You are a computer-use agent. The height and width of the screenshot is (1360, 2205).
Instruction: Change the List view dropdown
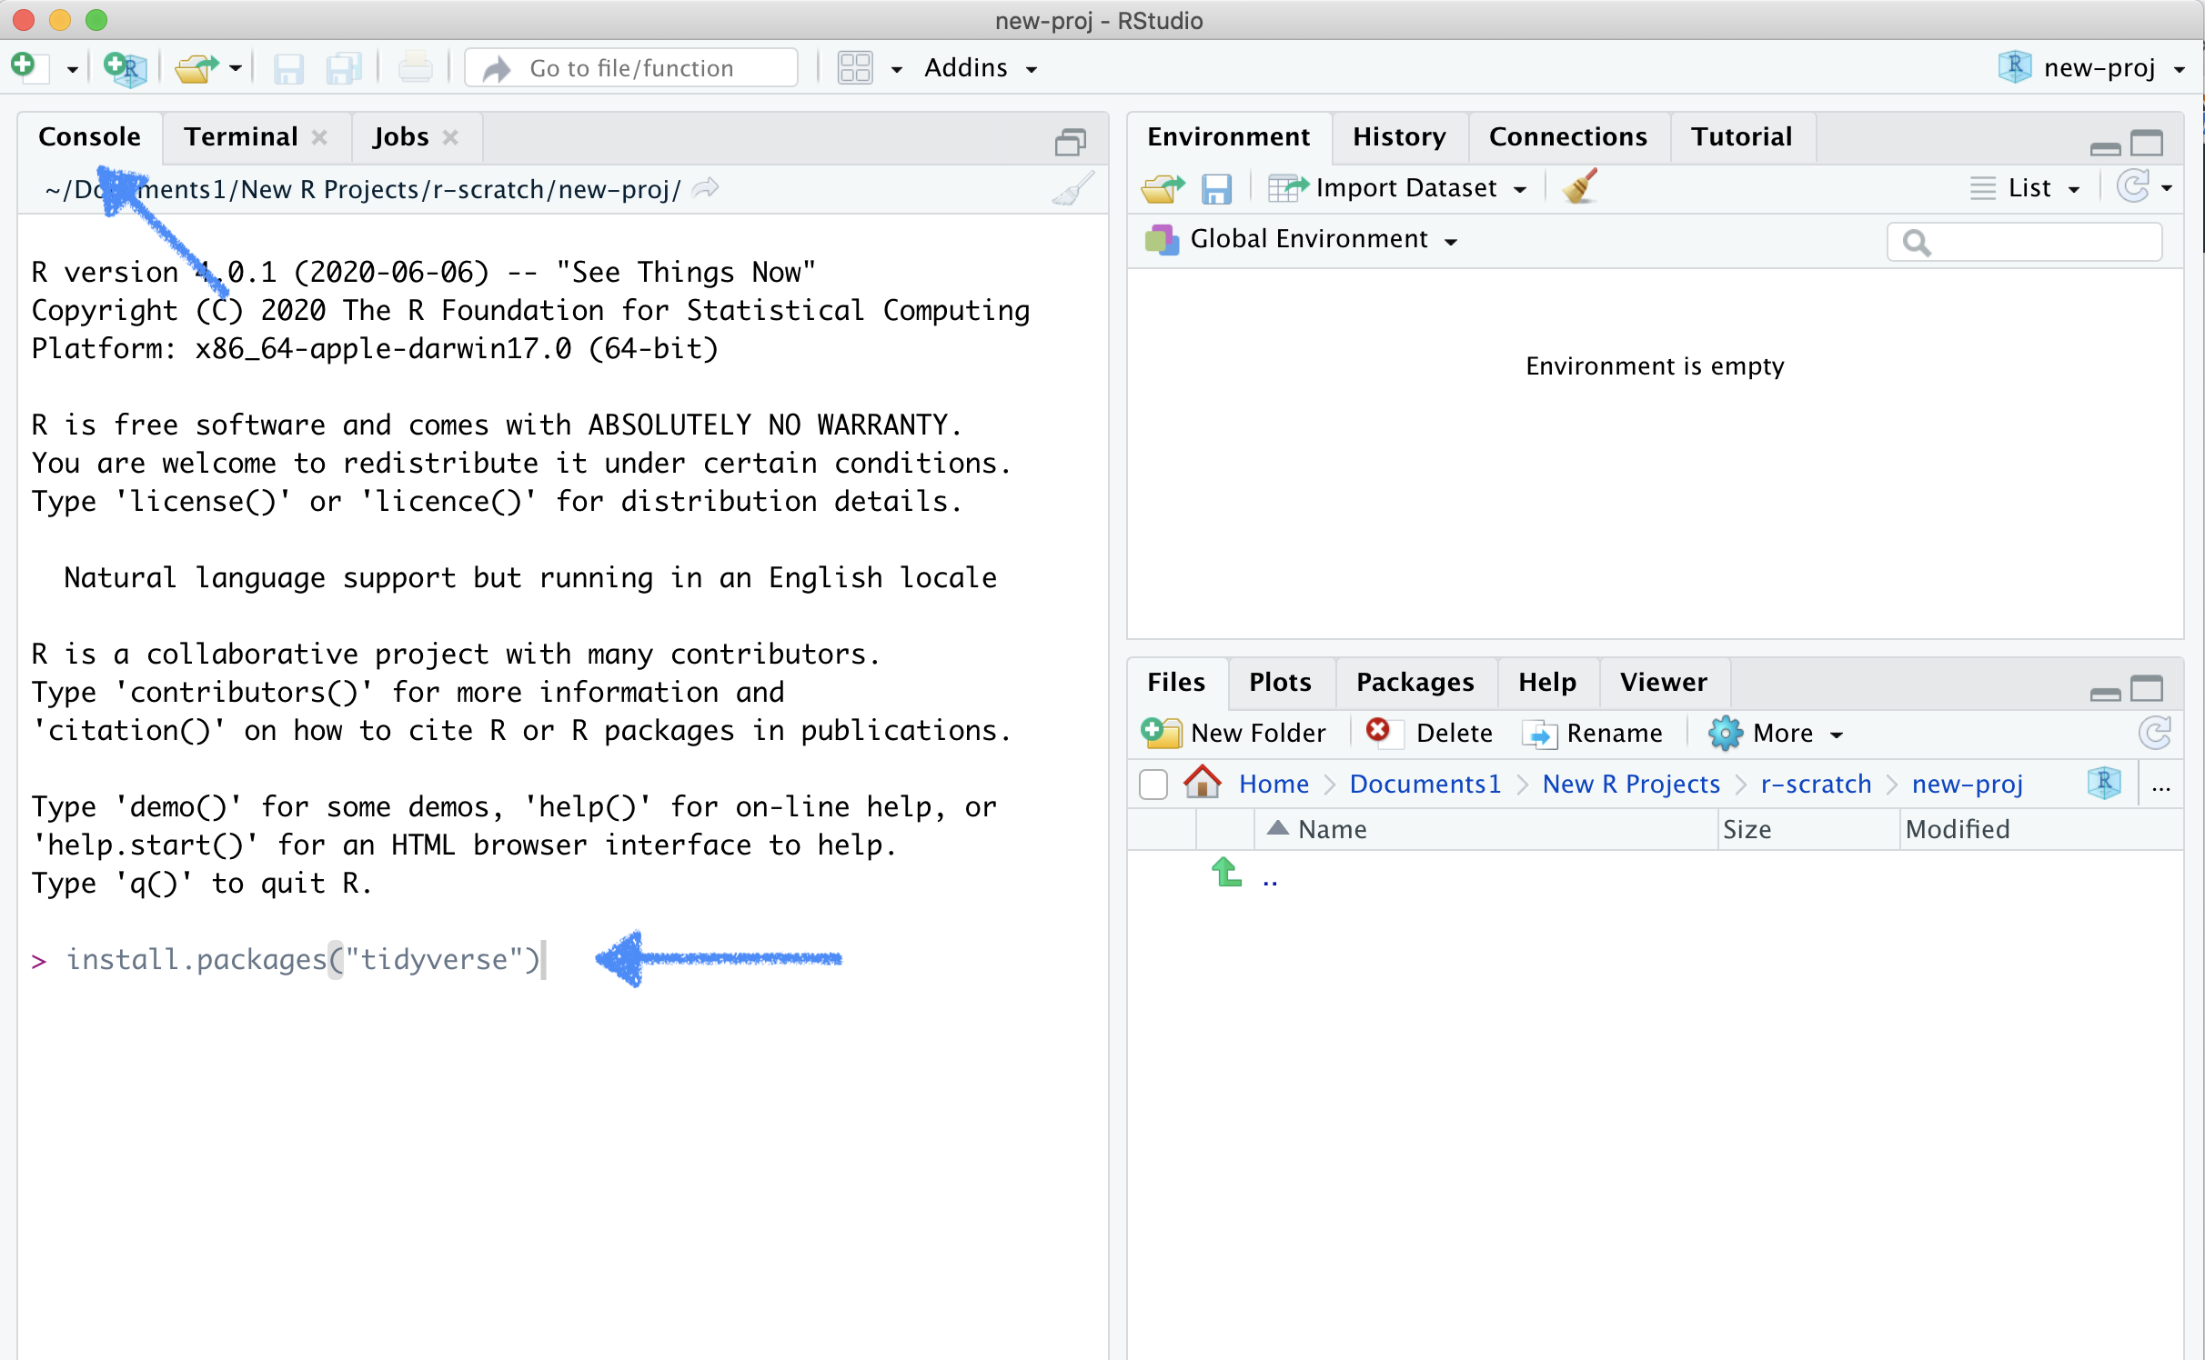[x=2025, y=188]
